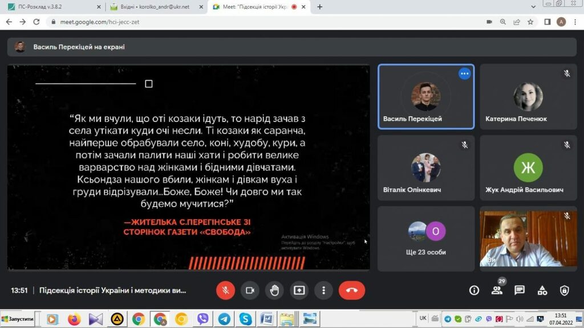The height and width of the screenshot is (328, 584).
Task: Unmute the microphone in the call controls
Action: (225, 290)
